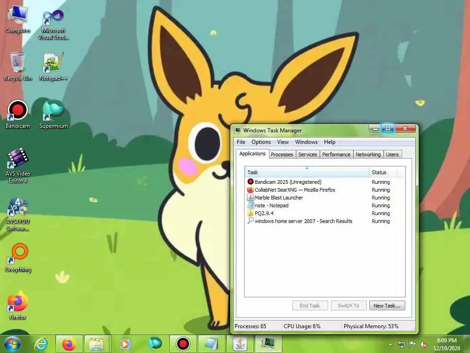The image size is (470, 353).
Task: Open the File menu in Task Manager
Action: (241, 142)
